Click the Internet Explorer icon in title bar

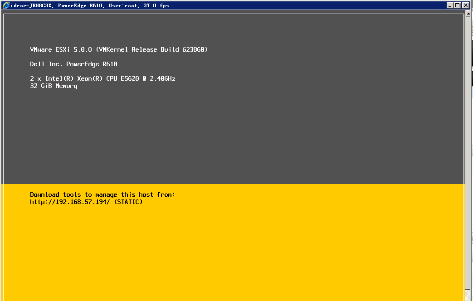point(6,5)
